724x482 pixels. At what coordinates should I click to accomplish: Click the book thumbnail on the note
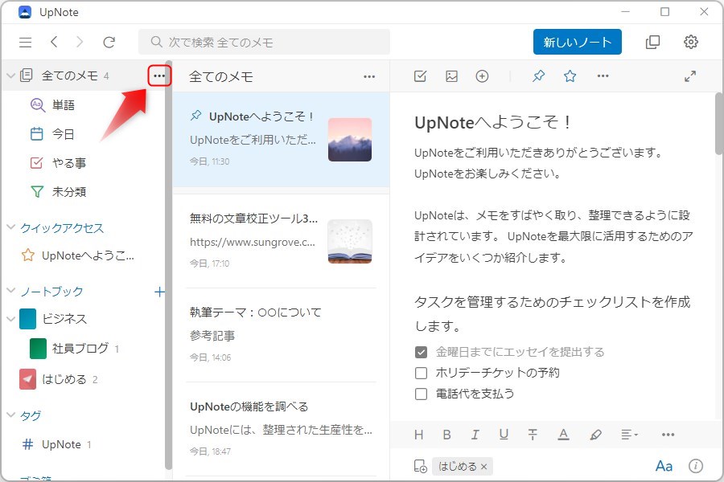[350, 241]
